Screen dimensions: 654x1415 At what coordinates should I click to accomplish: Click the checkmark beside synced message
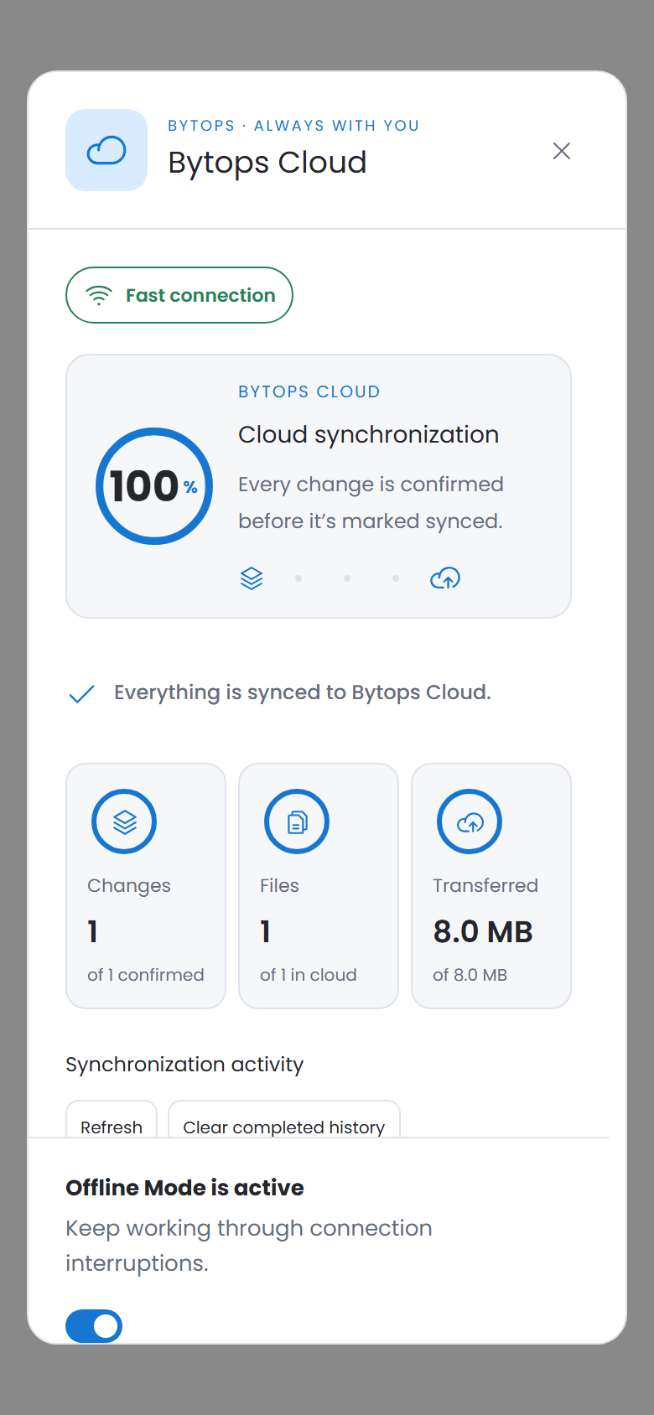tap(81, 694)
